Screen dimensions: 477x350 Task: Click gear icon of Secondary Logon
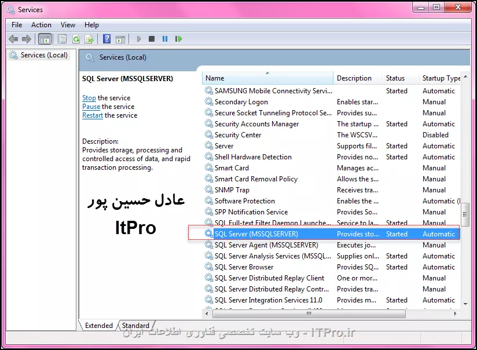pyautogui.click(x=208, y=102)
